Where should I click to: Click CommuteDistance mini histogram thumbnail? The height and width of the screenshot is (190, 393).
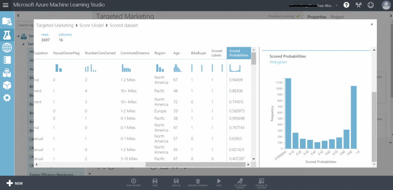[x=126, y=68]
